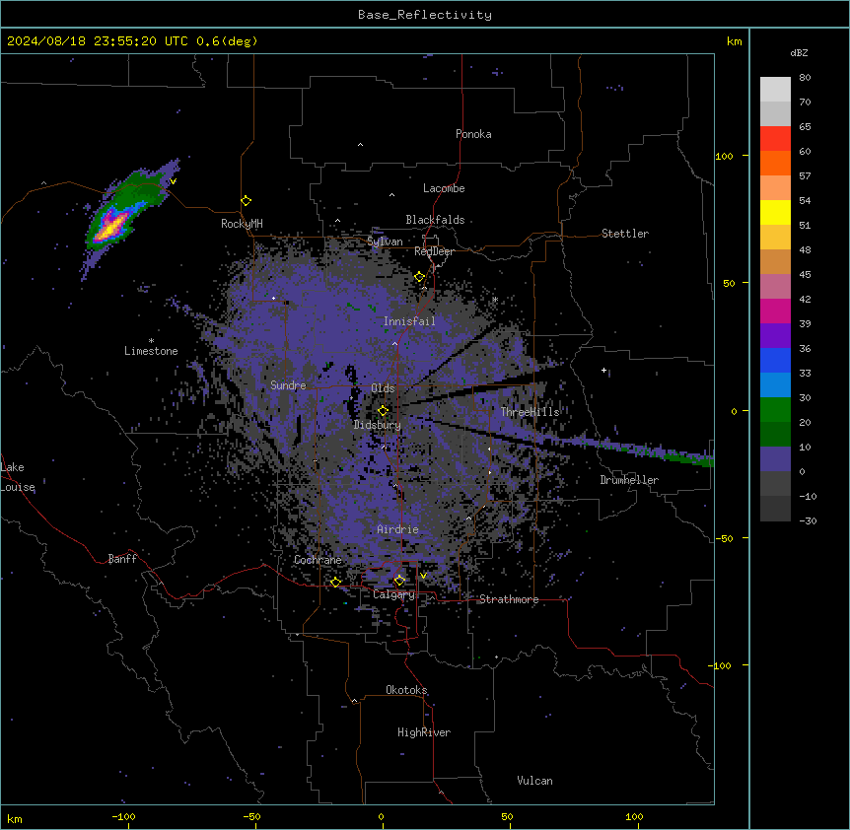Viewport: 850px width, 830px height.
Task: Click the Blackfalds city label
Action: (435, 220)
